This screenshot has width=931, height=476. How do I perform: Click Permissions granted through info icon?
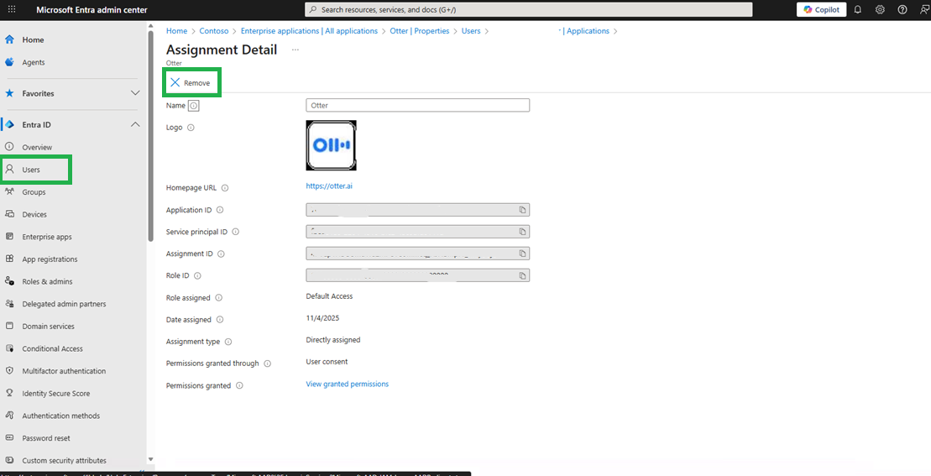(267, 364)
